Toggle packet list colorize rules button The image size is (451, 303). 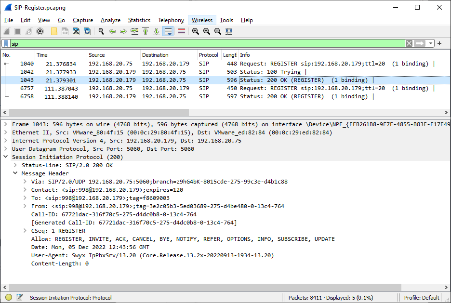(182, 31)
